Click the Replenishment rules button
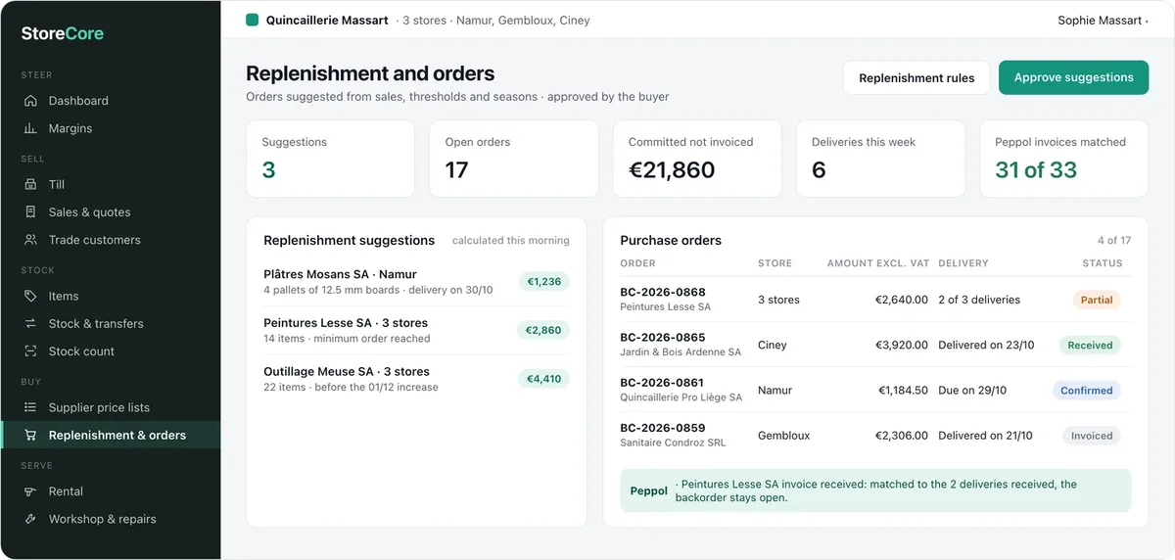The image size is (1175, 560). click(916, 78)
